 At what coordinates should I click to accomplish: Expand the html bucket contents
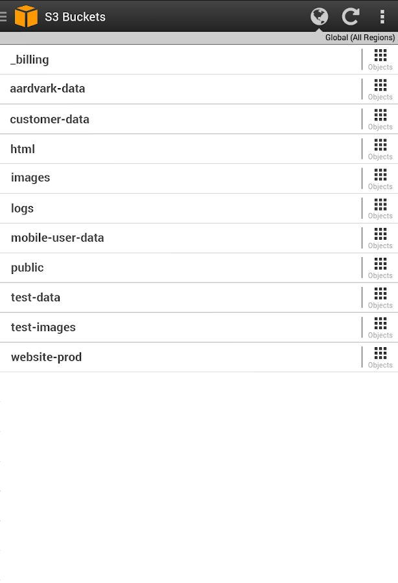pyautogui.click(x=380, y=148)
